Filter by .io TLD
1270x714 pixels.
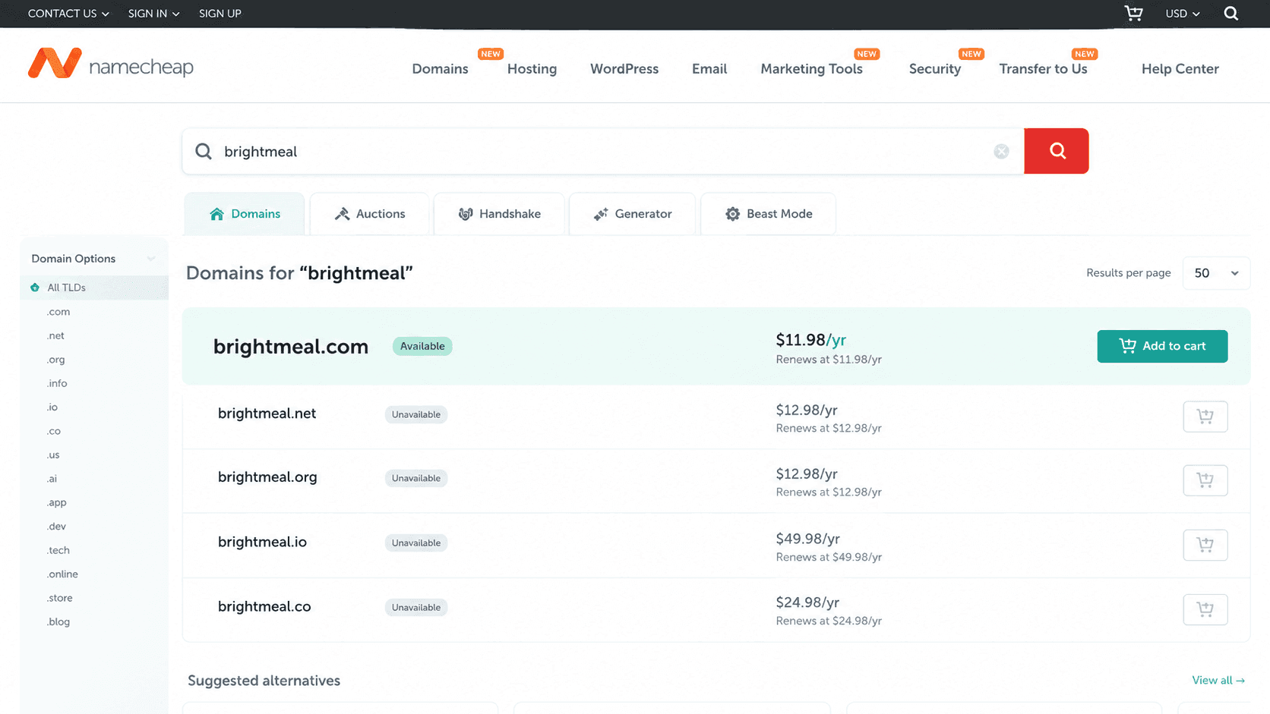pyautogui.click(x=52, y=407)
